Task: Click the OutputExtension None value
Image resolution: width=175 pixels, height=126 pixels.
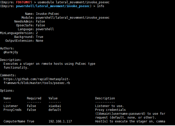Action: [40, 41]
